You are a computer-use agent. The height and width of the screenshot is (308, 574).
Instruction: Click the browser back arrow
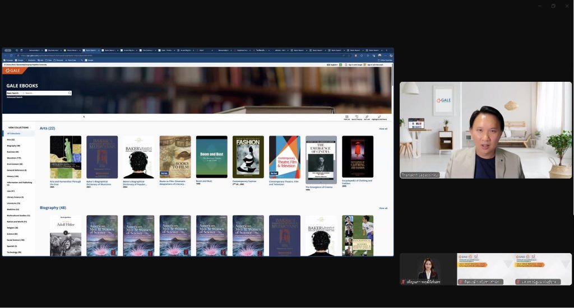point(5,55)
